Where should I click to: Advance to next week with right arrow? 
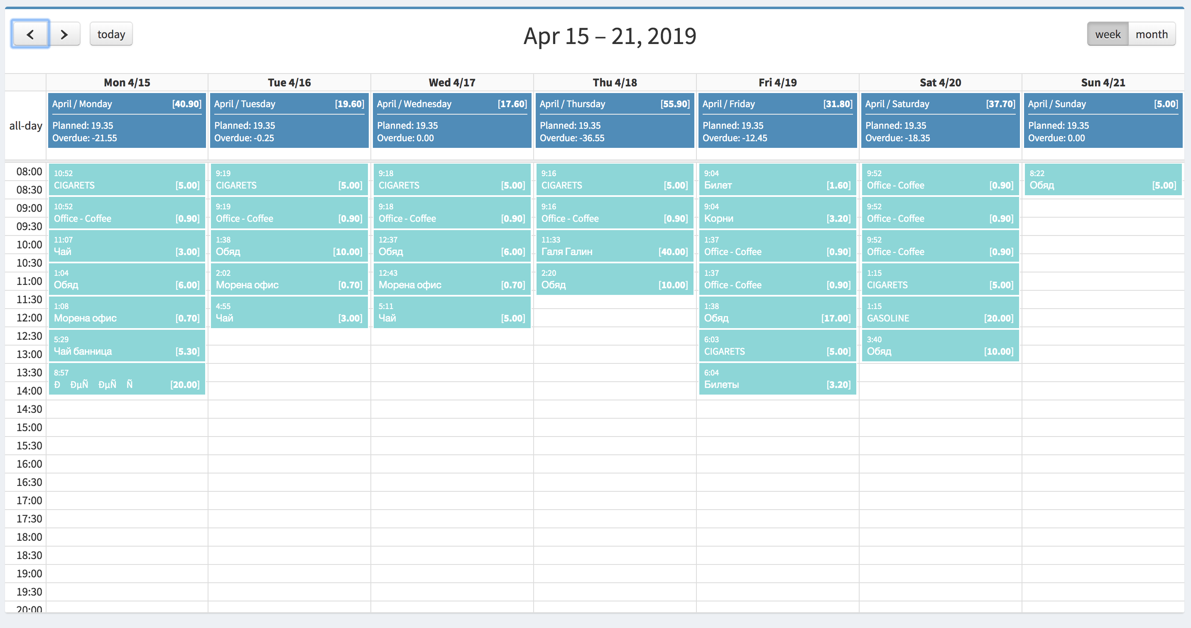tap(64, 34)
